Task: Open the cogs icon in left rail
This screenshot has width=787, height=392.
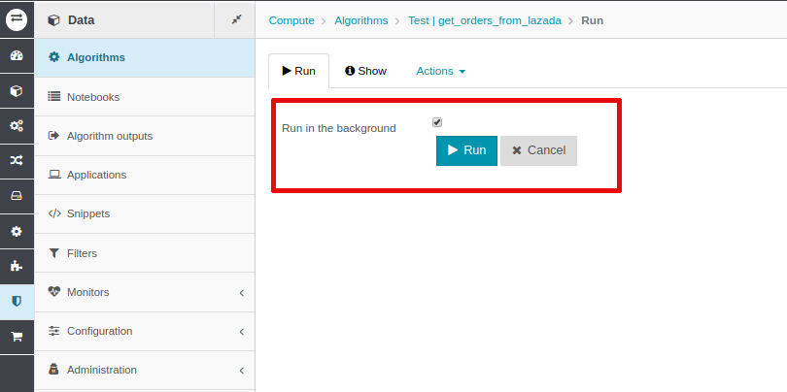Action: tap(17, 126)
